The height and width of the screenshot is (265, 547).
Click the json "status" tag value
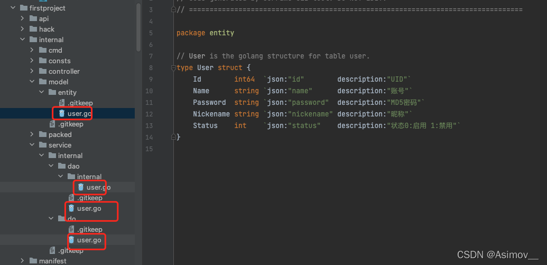click(x=304, y=125)
